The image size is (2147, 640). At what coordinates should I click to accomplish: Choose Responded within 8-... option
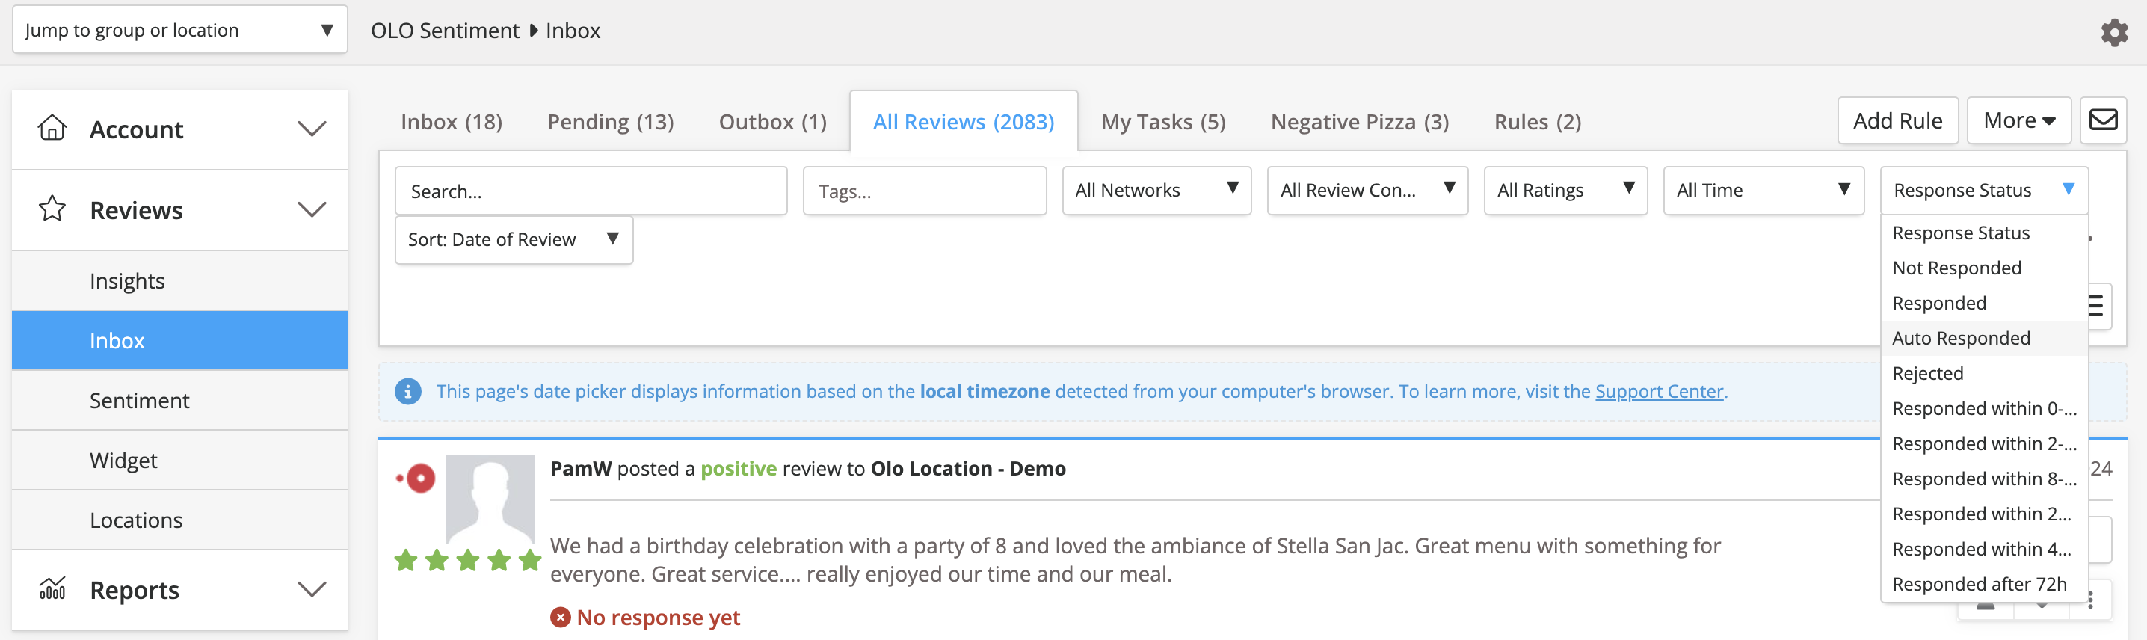pos(1983,479)
